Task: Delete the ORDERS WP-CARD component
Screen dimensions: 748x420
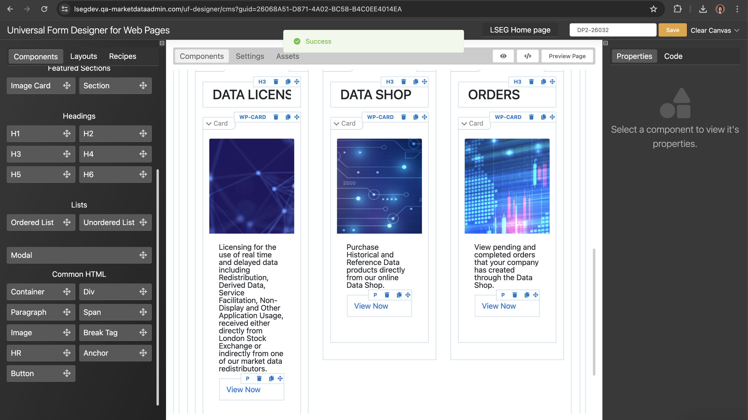Action: coord(531,117)
